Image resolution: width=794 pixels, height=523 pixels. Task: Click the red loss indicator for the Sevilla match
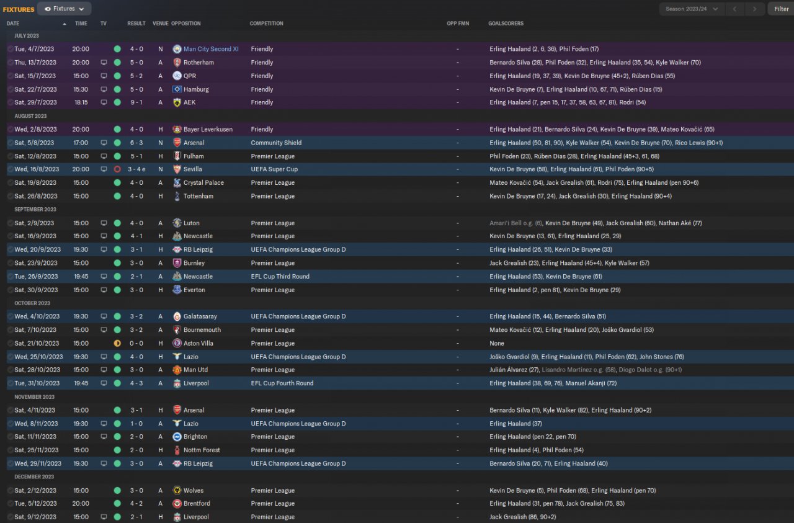(117, 169)
